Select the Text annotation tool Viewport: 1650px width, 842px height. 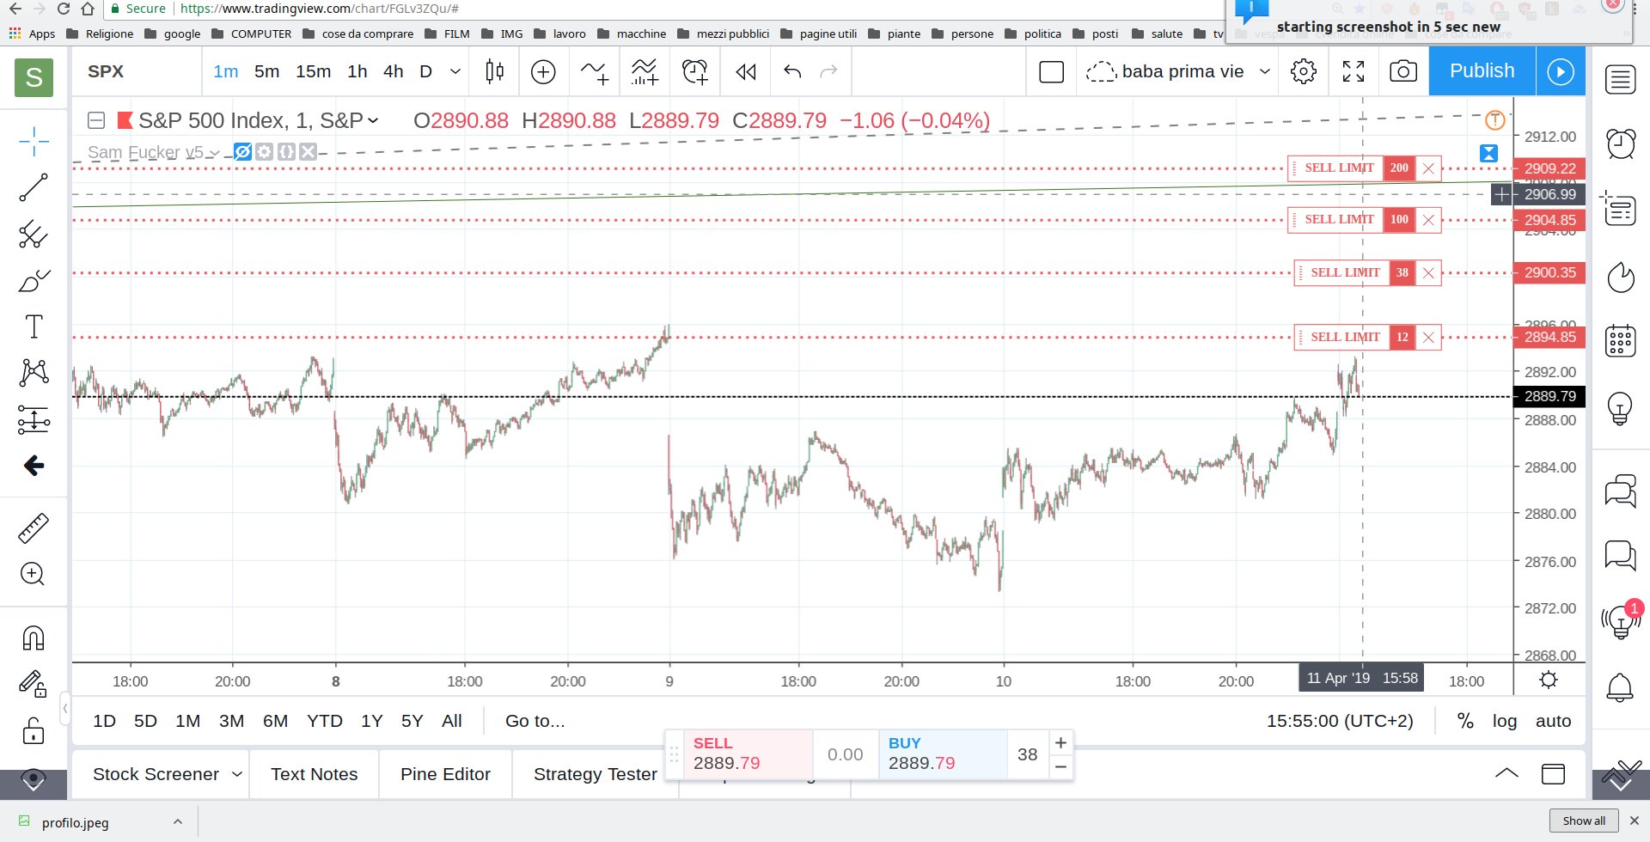[x=34, y=326]
